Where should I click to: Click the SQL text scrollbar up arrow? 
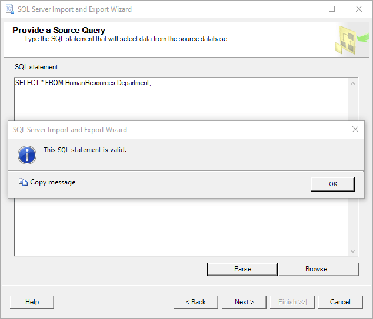pos(353,83)
